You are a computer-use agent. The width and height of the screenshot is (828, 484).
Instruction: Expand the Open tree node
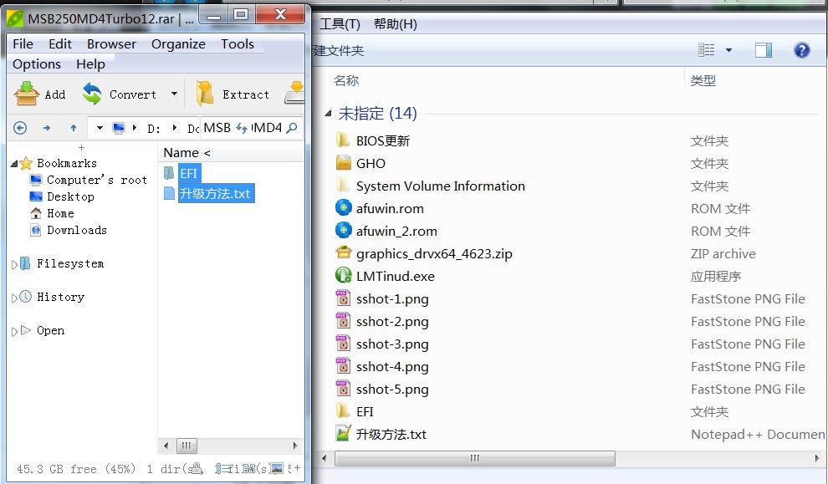coord(14,332)
